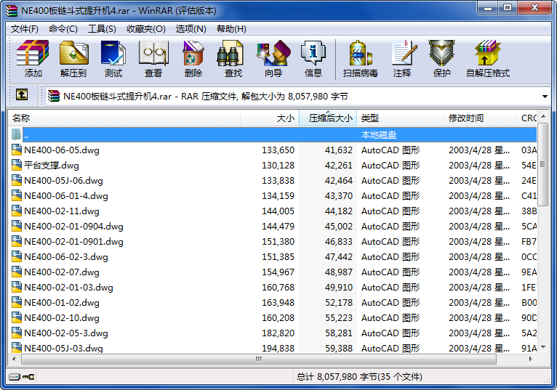Screen dimensions: 557x390
Task: Click the disk drive icon in status bar
Action: point(15,376)
